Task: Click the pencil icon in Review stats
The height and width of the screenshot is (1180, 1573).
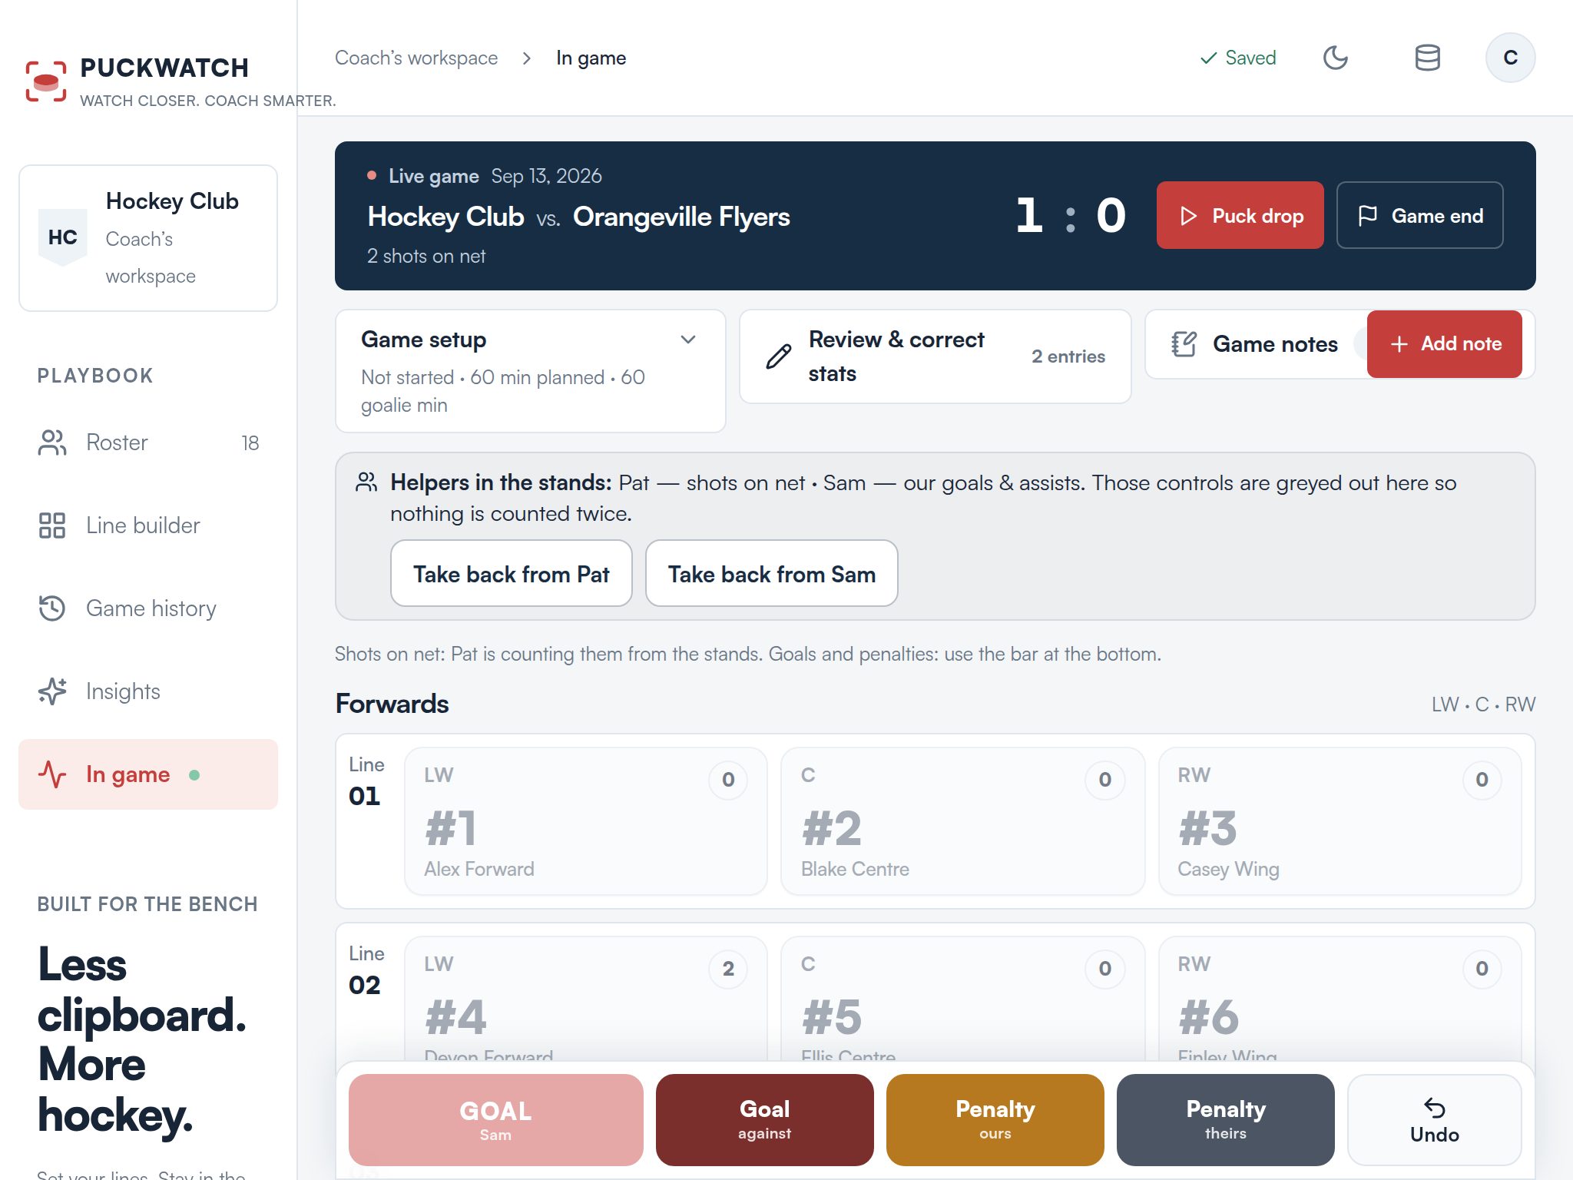Action: (779, 356)
